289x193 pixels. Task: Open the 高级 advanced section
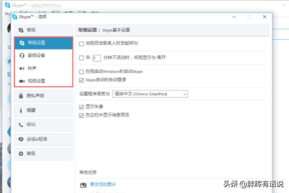(44, 153)
